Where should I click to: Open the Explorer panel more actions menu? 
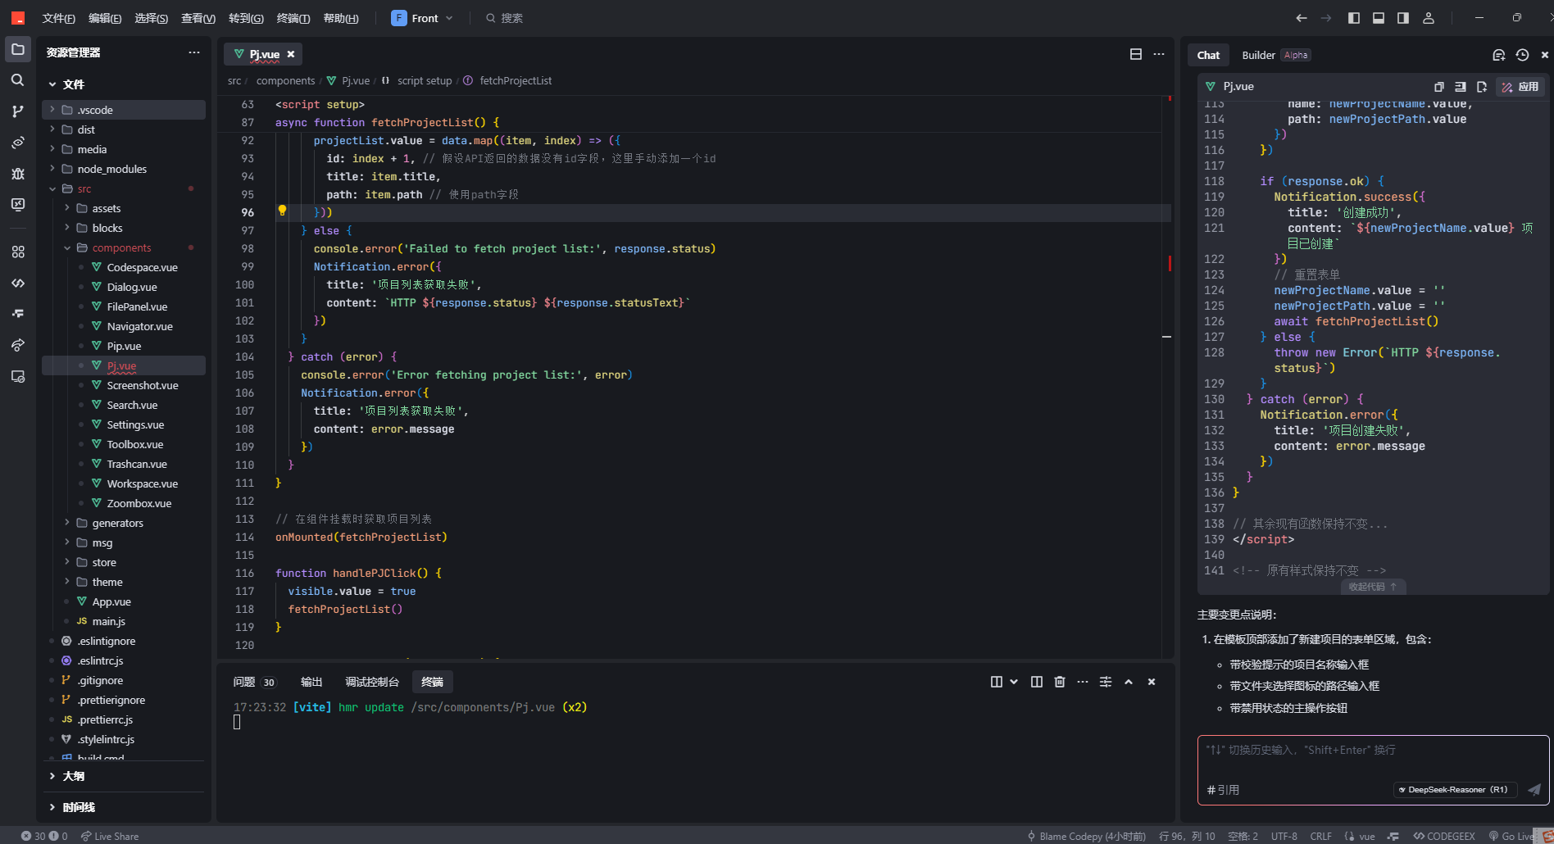point(194,52)
